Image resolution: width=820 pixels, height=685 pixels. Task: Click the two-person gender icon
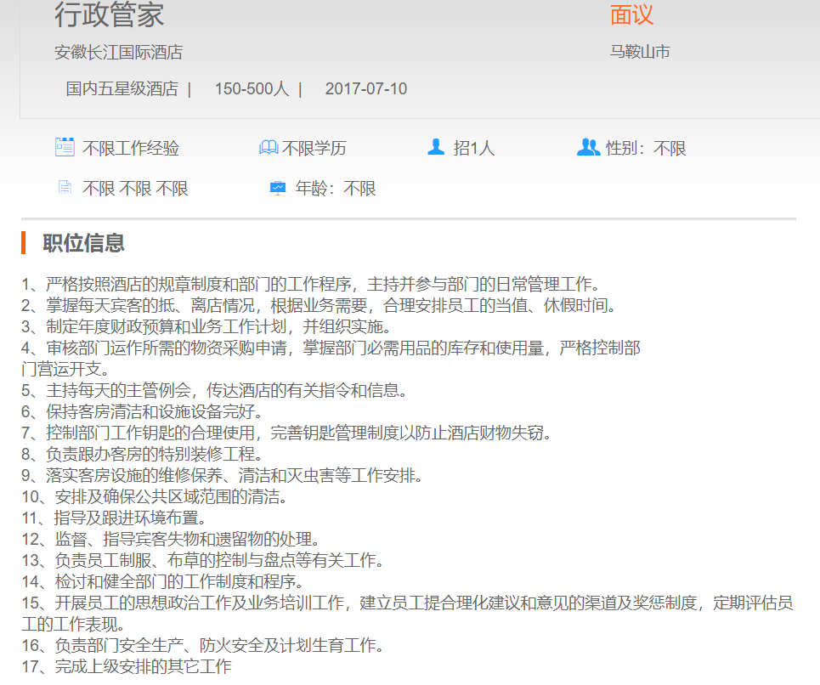pos(588,147)
